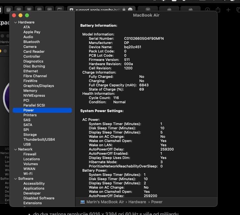Click the lock icon in the address bar
Screen dimensions: 240x215
(124, 10)
